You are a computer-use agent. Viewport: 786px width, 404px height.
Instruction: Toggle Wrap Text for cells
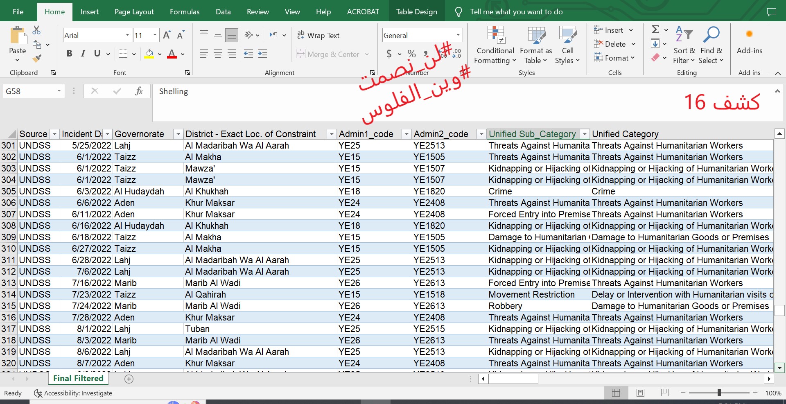(x=318, y=36)
